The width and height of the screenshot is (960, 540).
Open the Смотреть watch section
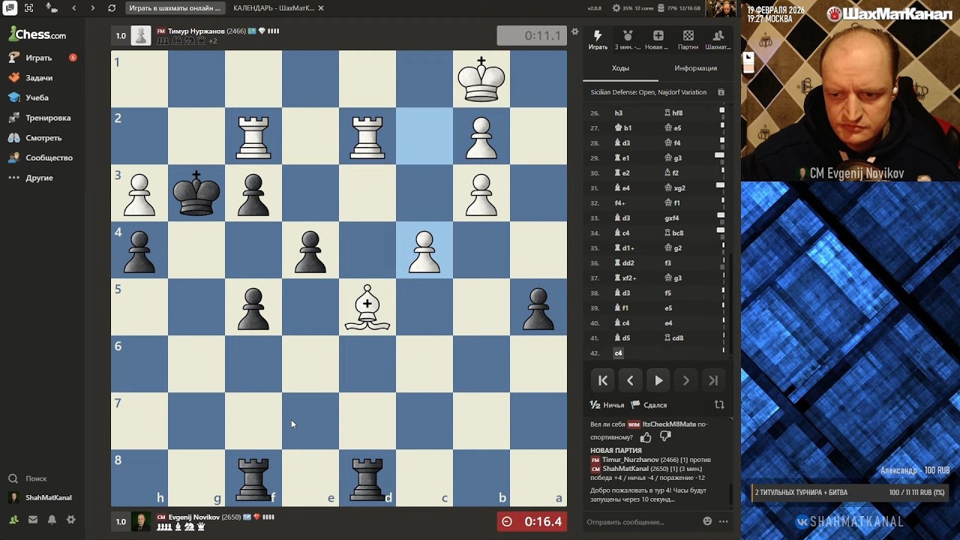(43, 138)
